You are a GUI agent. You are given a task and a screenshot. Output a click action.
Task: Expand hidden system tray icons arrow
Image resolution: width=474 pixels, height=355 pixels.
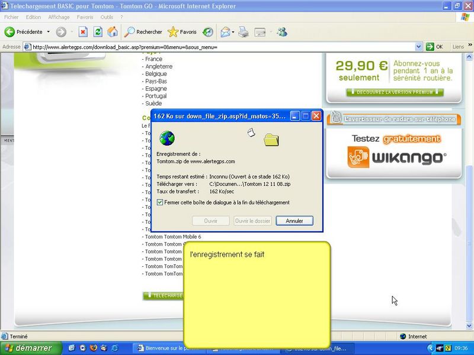[430, 348]
